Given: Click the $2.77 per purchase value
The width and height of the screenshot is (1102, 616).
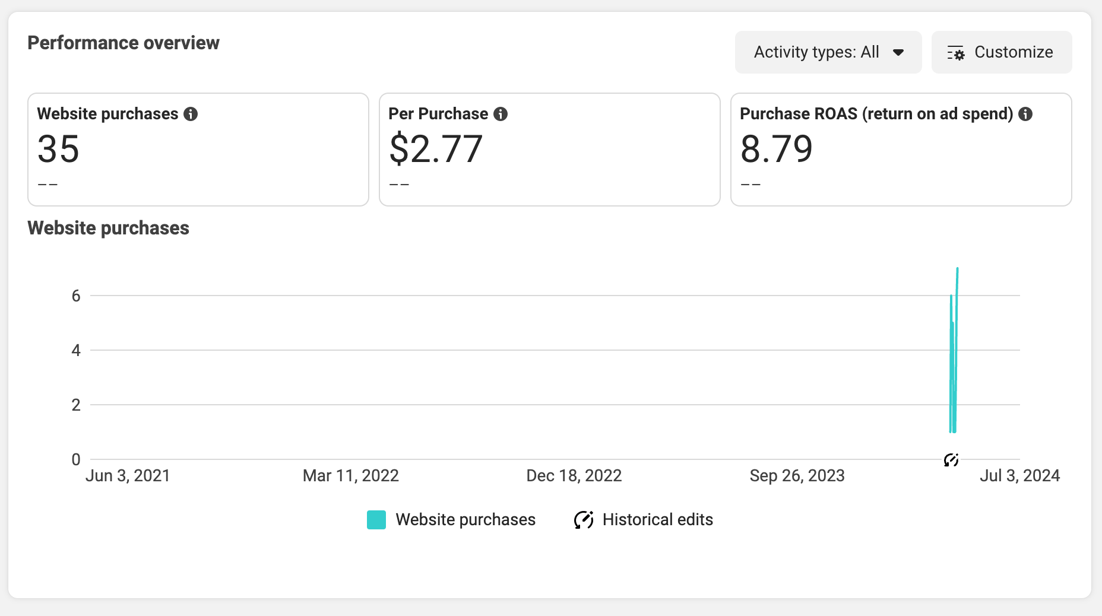Looking at the screenshot, I should [435, 149].
